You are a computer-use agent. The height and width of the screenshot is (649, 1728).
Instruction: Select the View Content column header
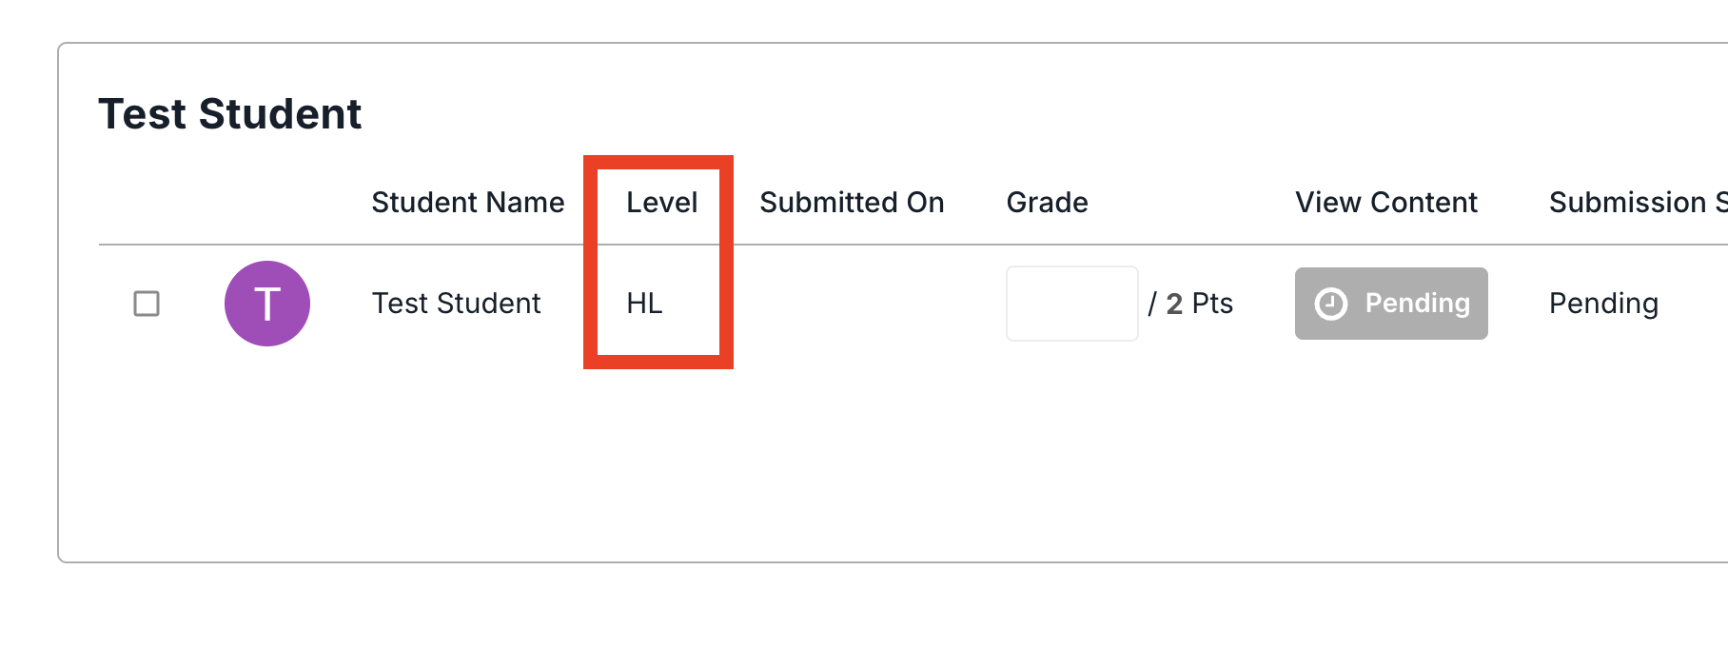tap(1385, 203)
